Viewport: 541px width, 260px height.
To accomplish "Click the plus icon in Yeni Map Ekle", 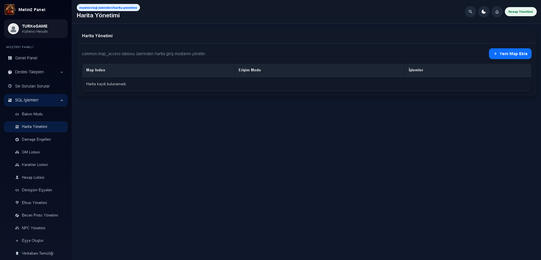I will tap(495, 54).
